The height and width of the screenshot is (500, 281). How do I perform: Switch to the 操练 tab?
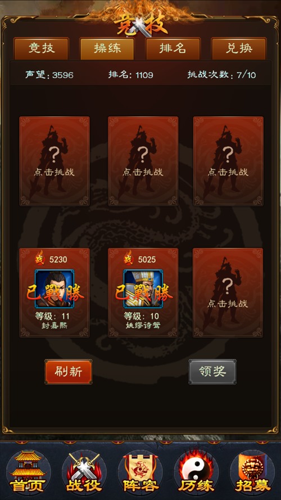pyautogui.click(x=107, y=48)
